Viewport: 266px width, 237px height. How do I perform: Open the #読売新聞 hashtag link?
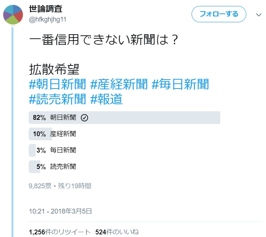pyautogui.click(x=58, y=99)
